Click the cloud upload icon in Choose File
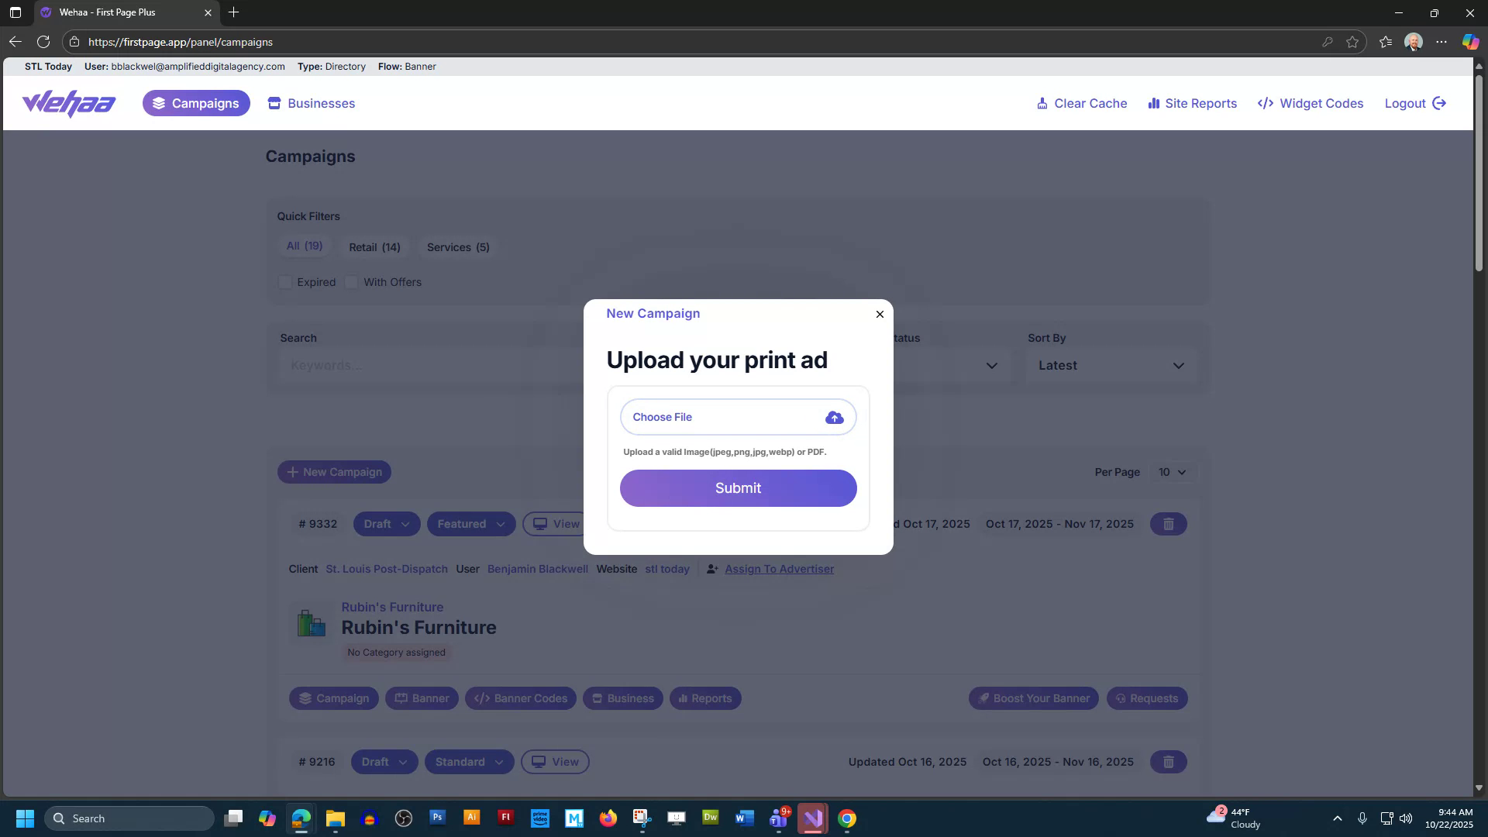This screenshot has width=1488, height=837. [x=834, y=418]
